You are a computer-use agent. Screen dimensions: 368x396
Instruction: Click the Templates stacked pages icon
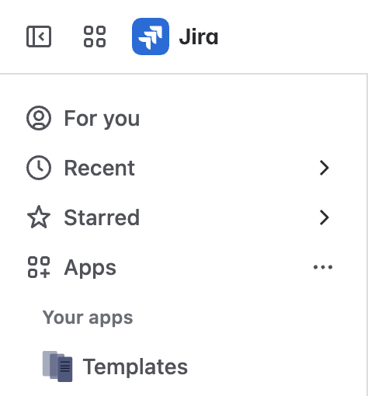click(57, 366)
